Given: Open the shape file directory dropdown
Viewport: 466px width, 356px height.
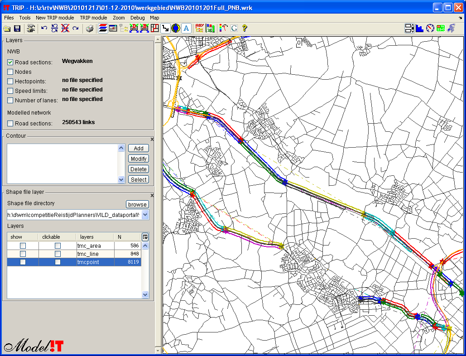Looking at the screenshot, I should 145,215.
